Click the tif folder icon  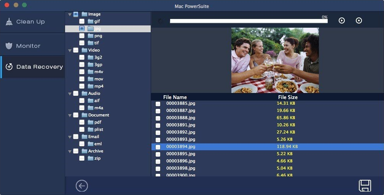(x=91, y=43)
